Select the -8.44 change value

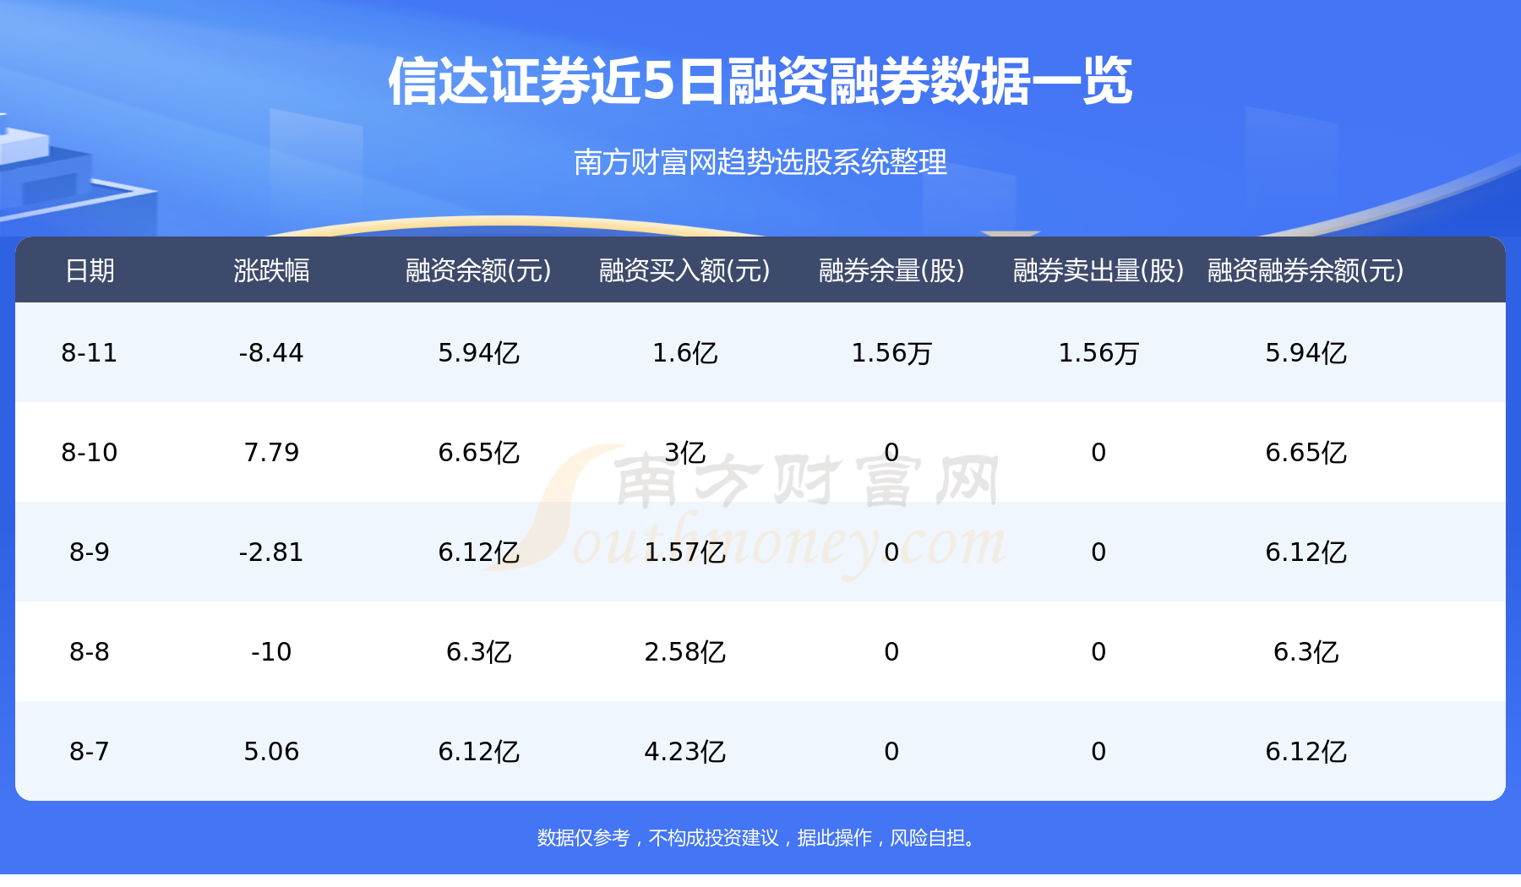(271, 352)
